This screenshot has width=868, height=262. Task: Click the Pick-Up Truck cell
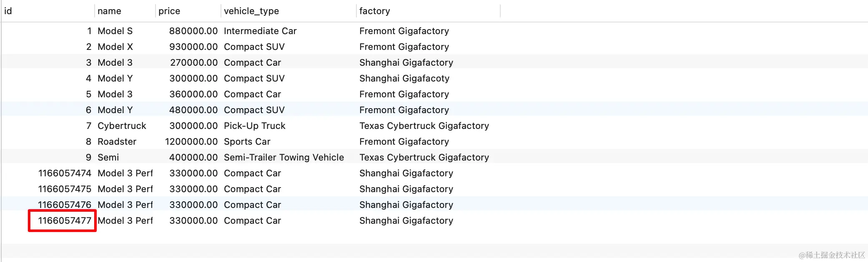tap(255, 126)
